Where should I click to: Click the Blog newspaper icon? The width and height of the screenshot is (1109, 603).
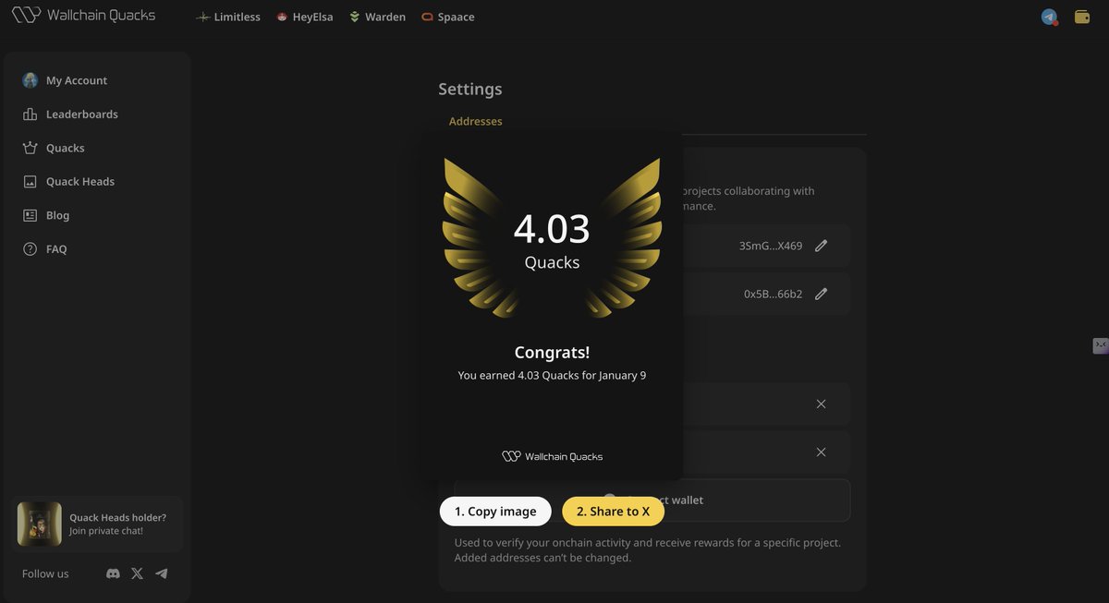tap(30, 215)
